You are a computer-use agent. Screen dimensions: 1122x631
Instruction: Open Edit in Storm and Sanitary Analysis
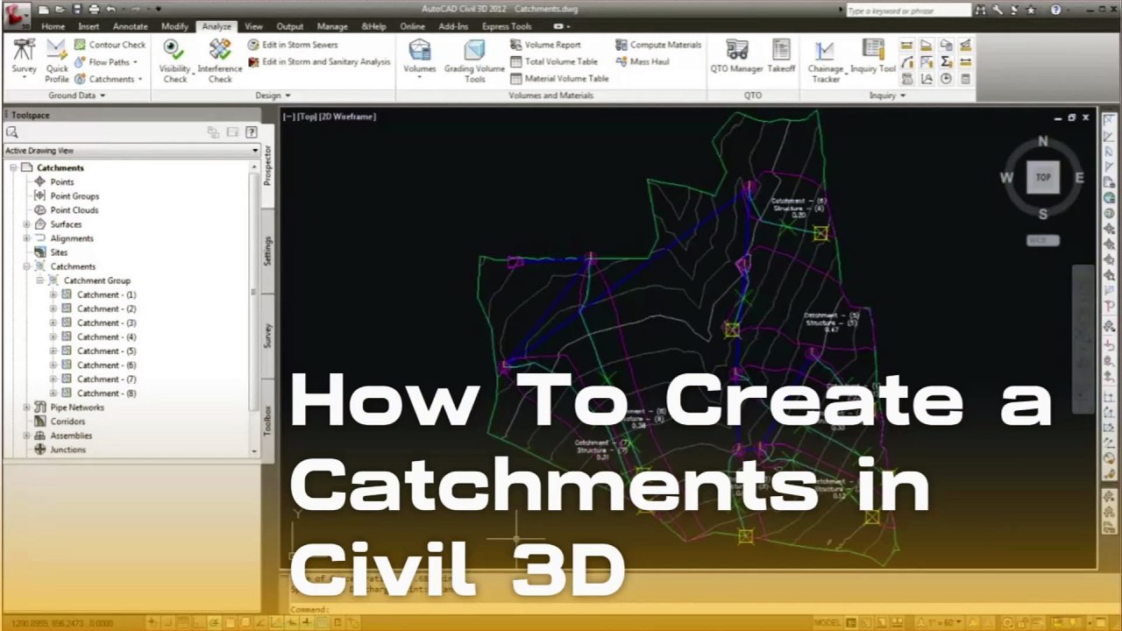tap(320, 62)
